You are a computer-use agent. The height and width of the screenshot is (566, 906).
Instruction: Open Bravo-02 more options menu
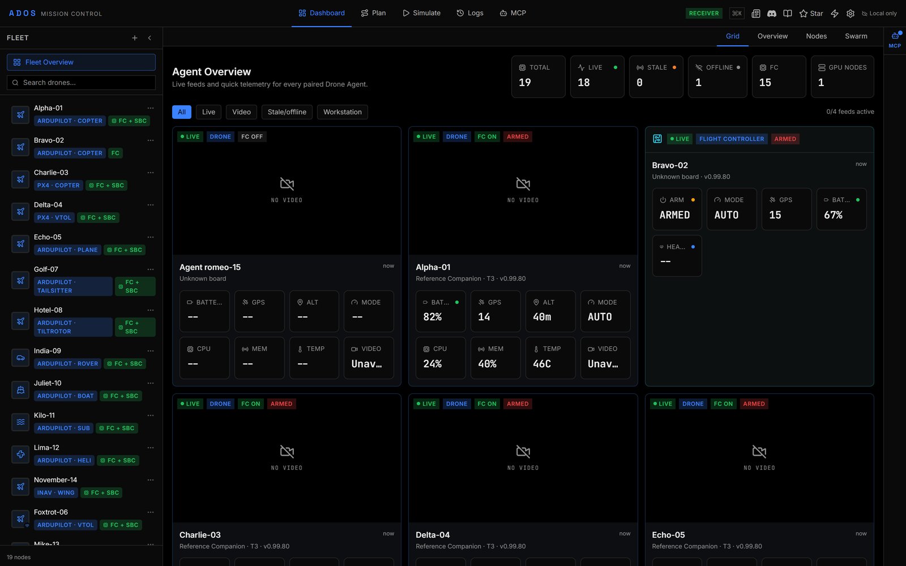tap(150, 140)
